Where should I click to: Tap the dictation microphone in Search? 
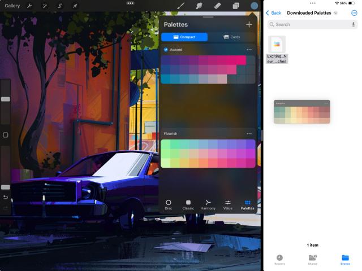pos(353,24)
